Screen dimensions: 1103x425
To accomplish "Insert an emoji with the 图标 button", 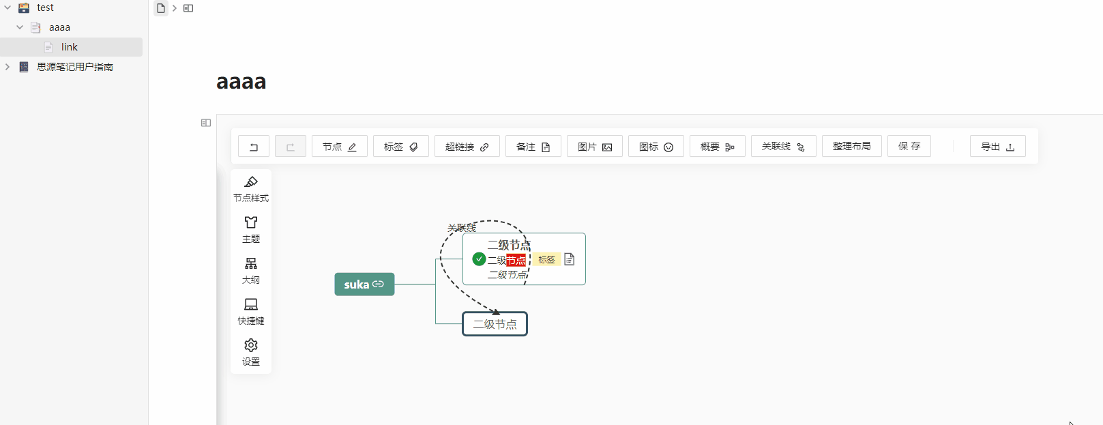I will tap(655, 145).
